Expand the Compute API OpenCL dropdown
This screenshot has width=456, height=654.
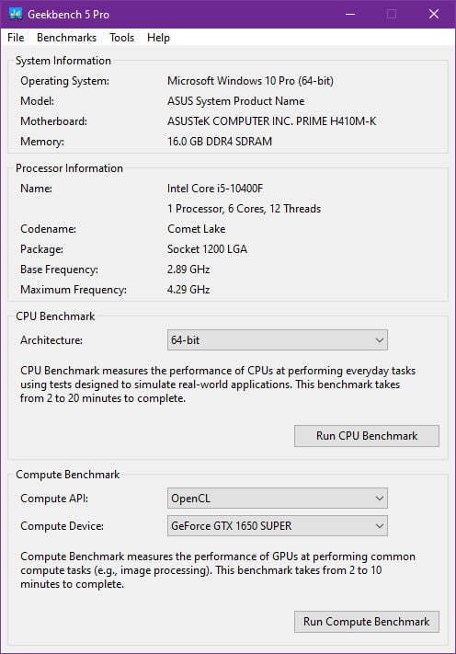point(277,498)
